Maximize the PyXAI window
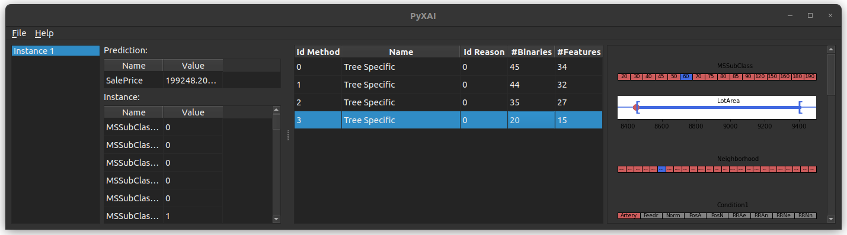 coord(810,15)
